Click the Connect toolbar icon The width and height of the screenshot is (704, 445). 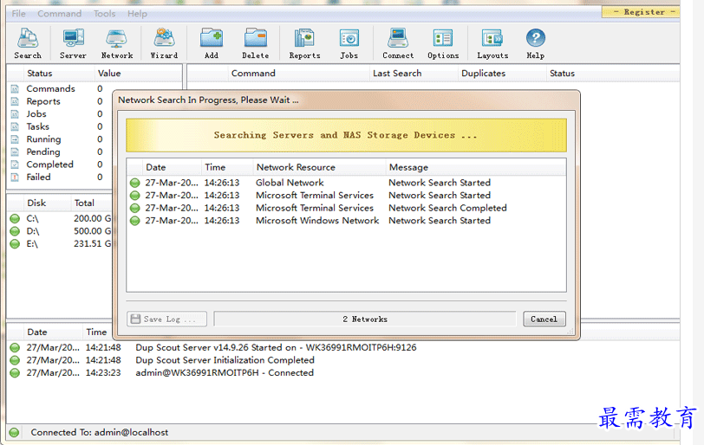(398, 43)
